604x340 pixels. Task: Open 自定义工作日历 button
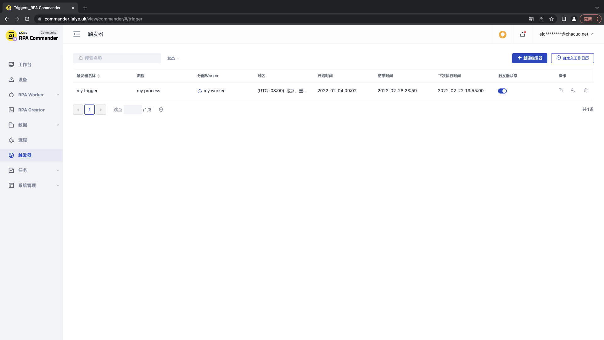pyautogui.click(x=573, y=58)
